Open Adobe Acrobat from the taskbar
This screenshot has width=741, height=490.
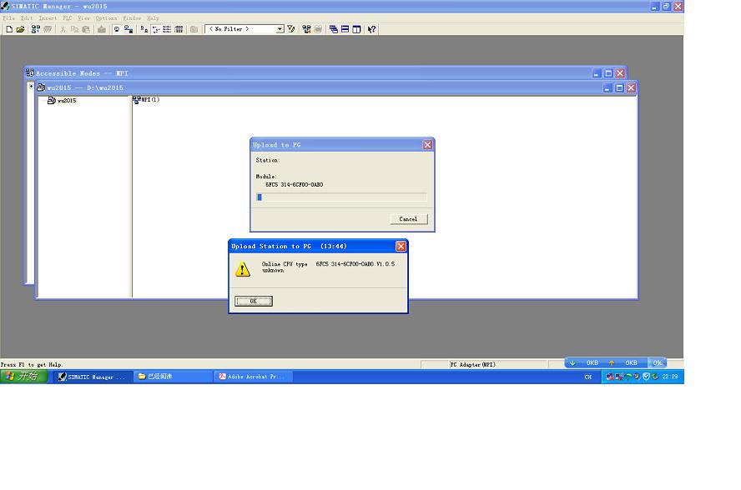click(252, 377)
